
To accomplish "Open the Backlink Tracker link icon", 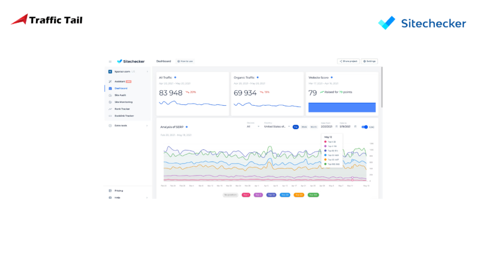I will pyautogui.click(x=110, y=116).
